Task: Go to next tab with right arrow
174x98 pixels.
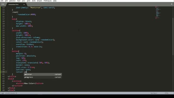Action: (x=4, y=4)
